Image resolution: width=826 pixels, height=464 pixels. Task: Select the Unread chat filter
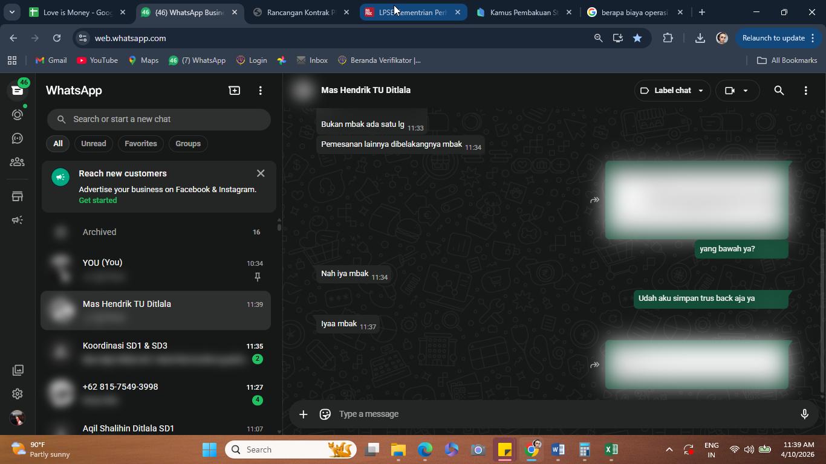coord(94,144)
